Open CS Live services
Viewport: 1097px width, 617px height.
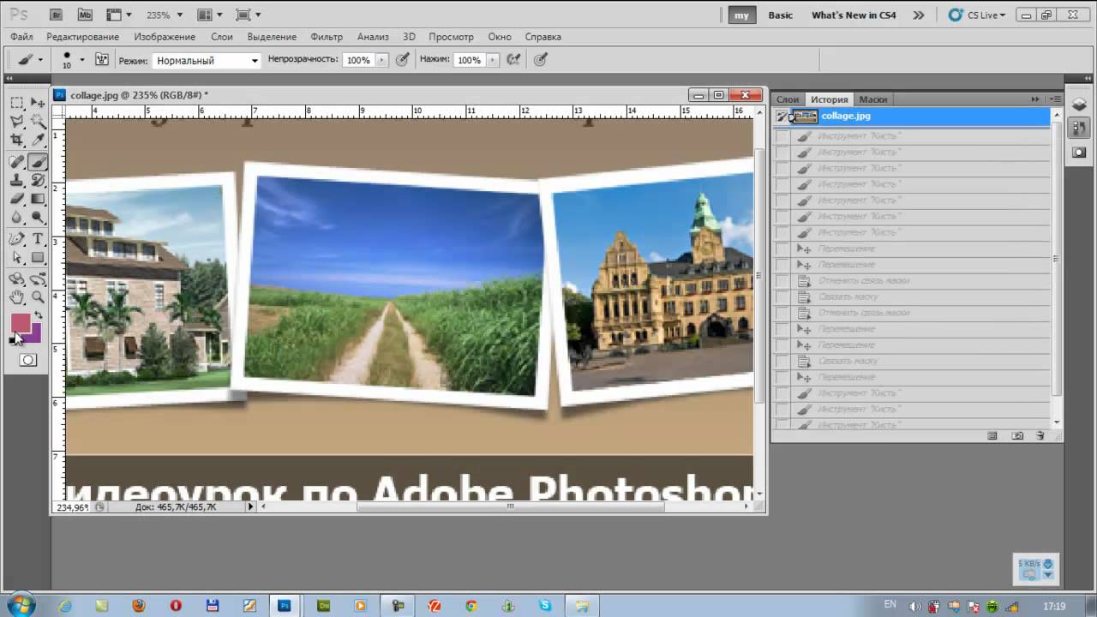977,15
